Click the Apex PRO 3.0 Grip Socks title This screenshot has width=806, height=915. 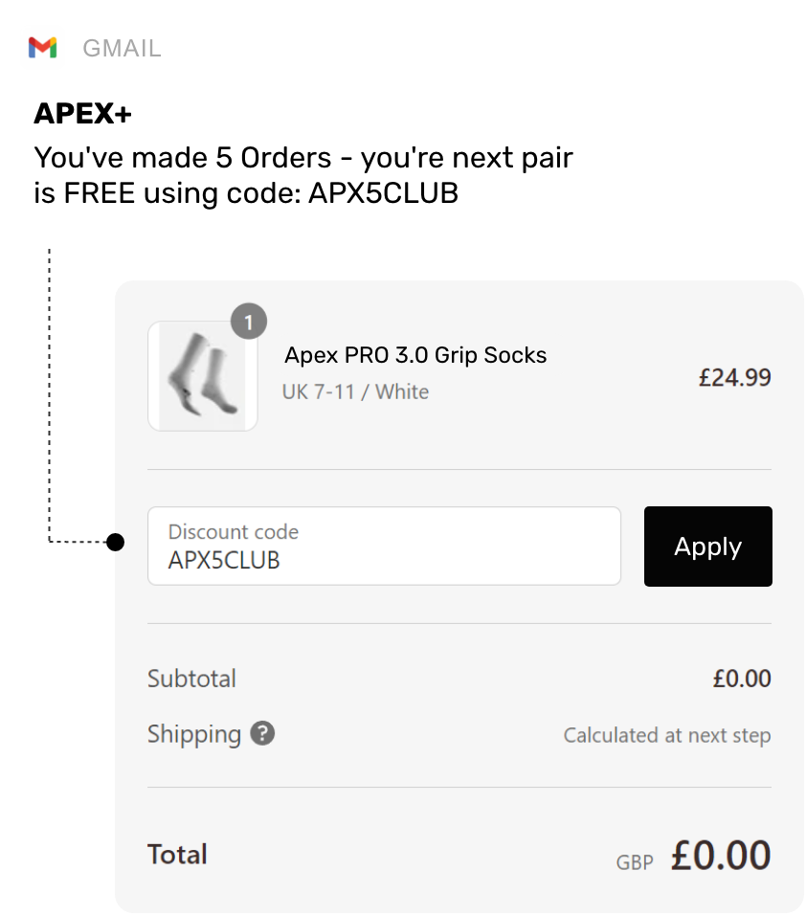415,355
